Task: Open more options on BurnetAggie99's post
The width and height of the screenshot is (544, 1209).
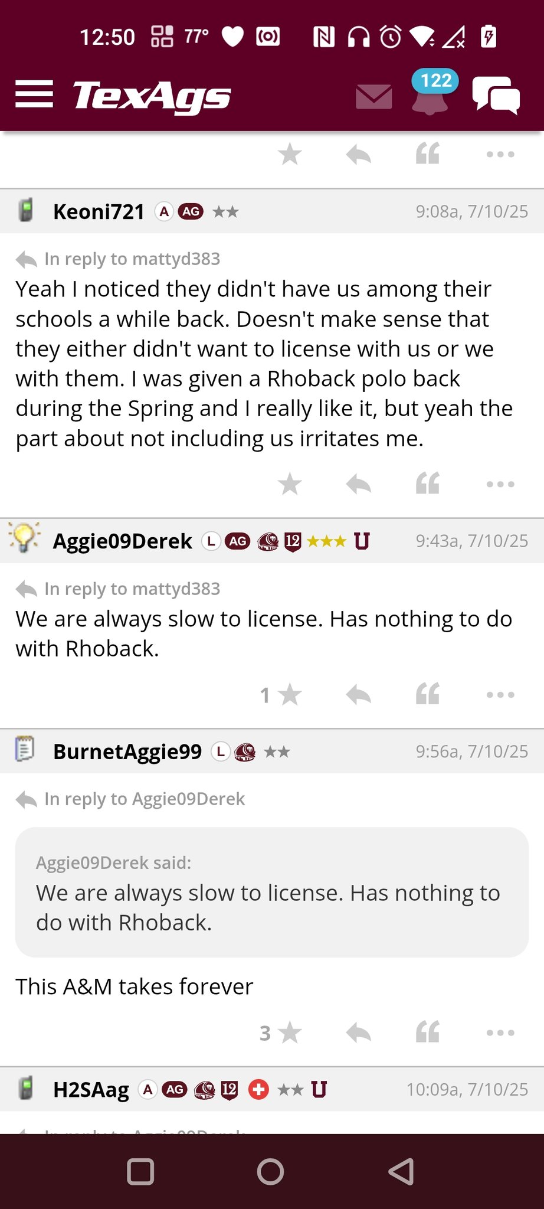Action: click(x=500, y=1032)
